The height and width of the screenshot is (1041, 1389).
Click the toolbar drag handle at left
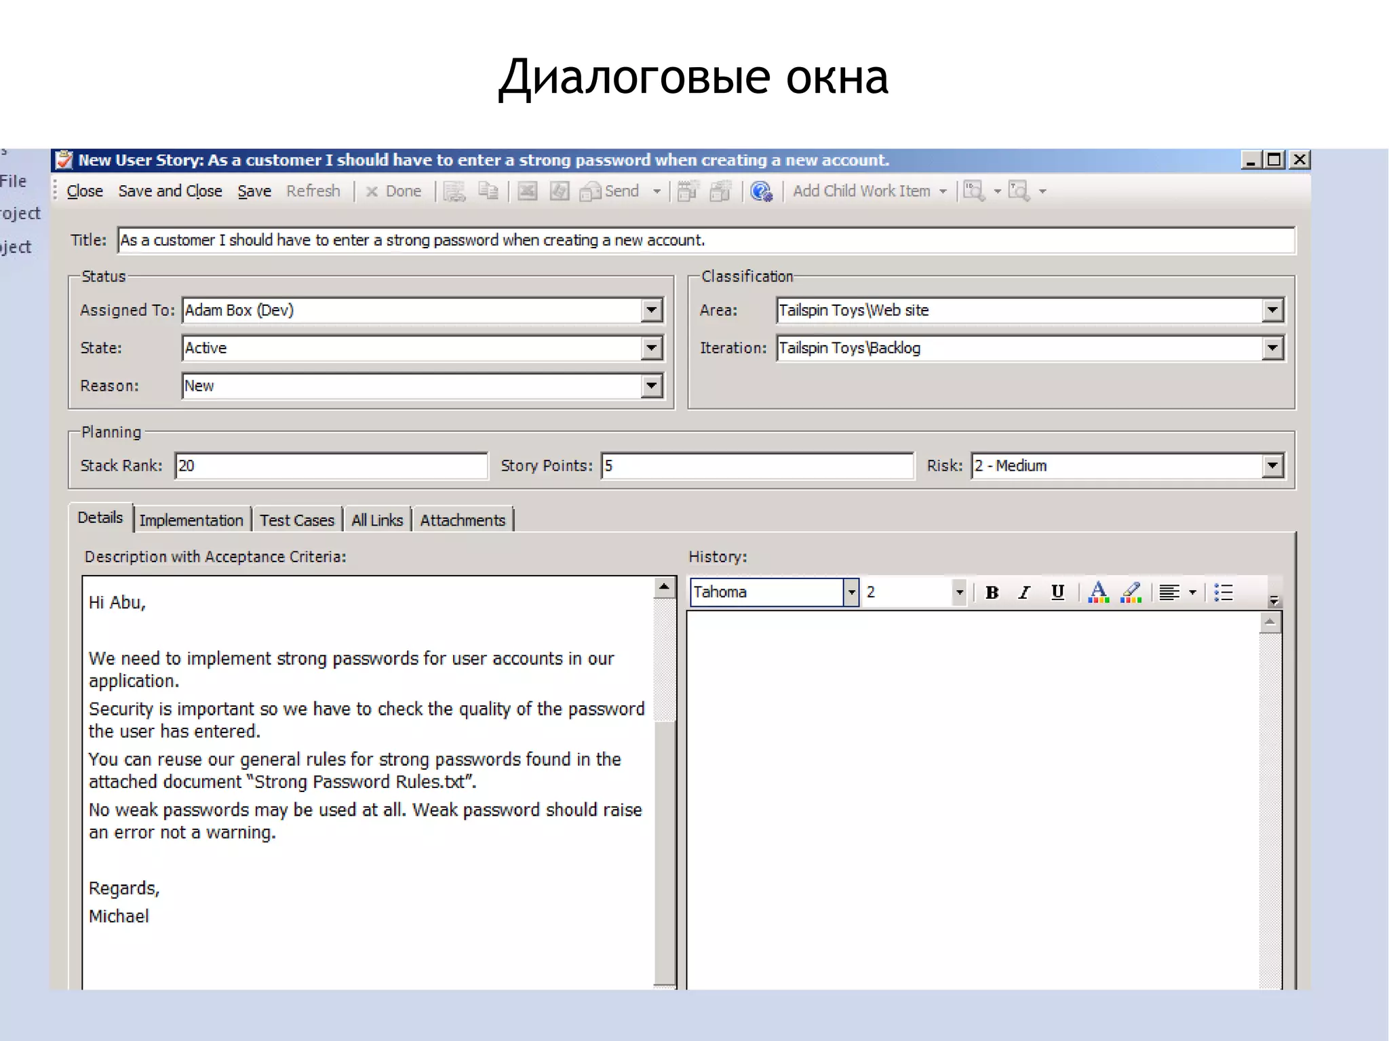[x=56, y=191]
